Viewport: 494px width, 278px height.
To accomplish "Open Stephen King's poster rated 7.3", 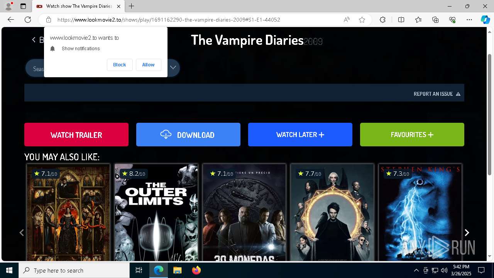I will (420, 212).
